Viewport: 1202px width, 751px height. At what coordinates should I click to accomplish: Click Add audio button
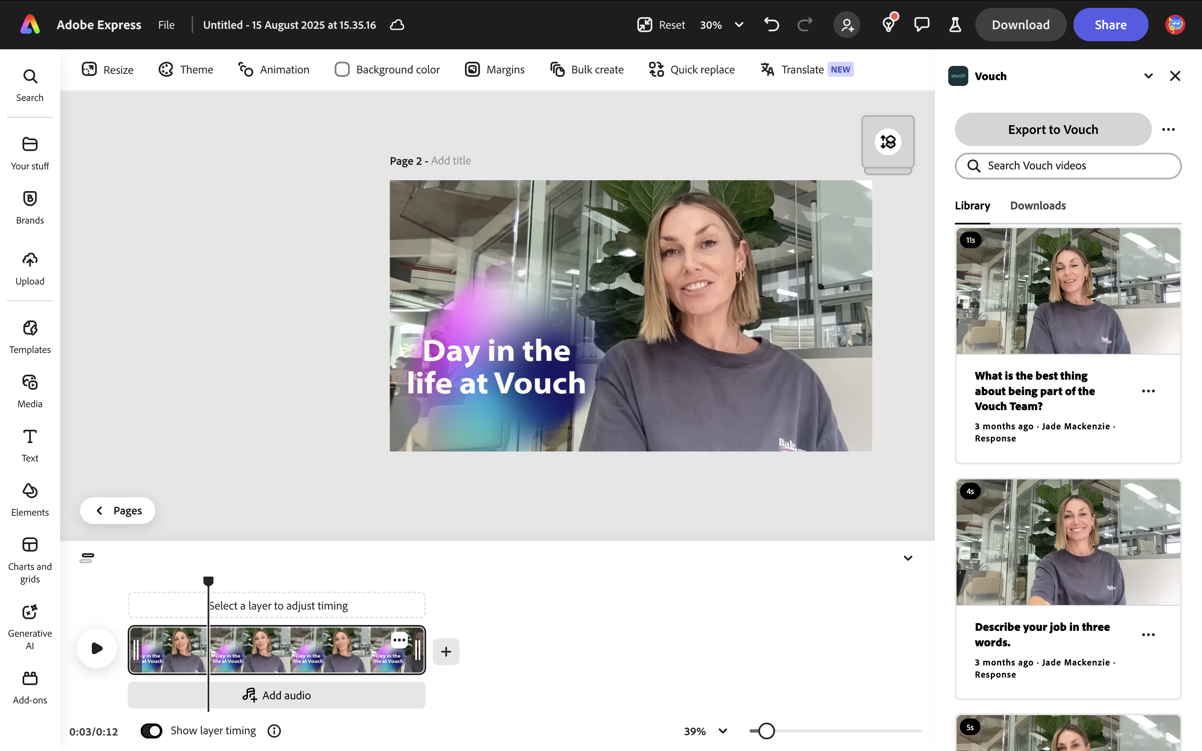click(277, 695)
